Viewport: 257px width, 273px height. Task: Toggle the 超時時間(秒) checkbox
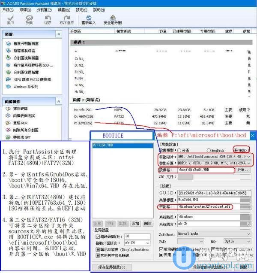click(x=98, y=237)
